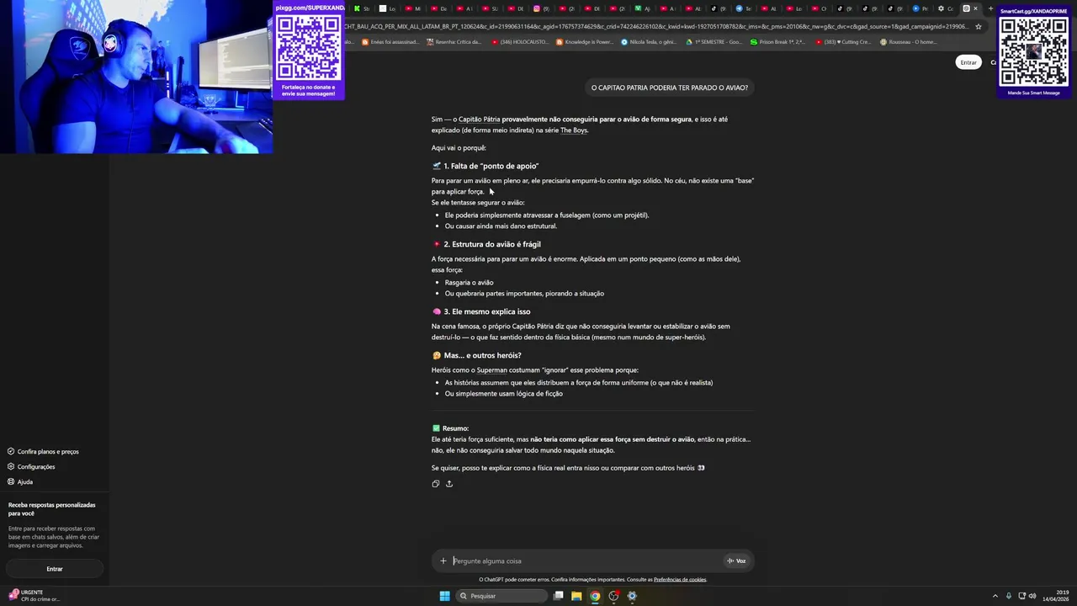Select the heading '1. Falta de "ponto de apoio"'
The image size is (1077, 606).
(x=491, y=167)
